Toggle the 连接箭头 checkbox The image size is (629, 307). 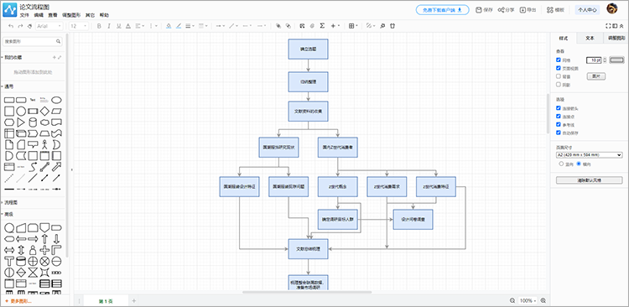tap(559, 108)
